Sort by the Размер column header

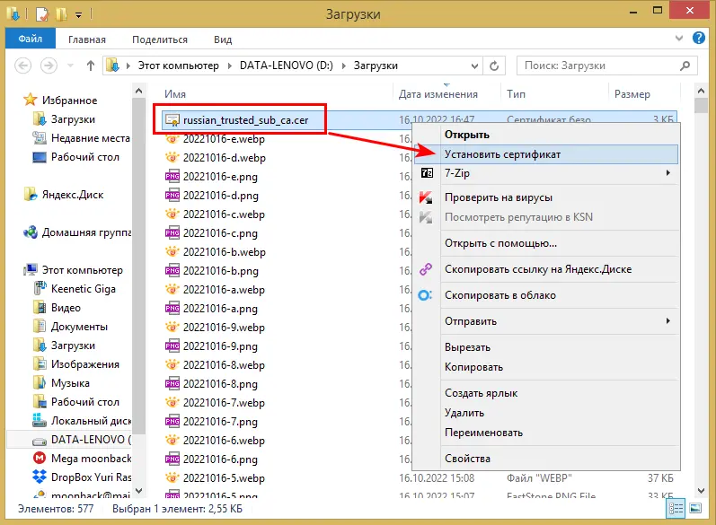point(632,94)
